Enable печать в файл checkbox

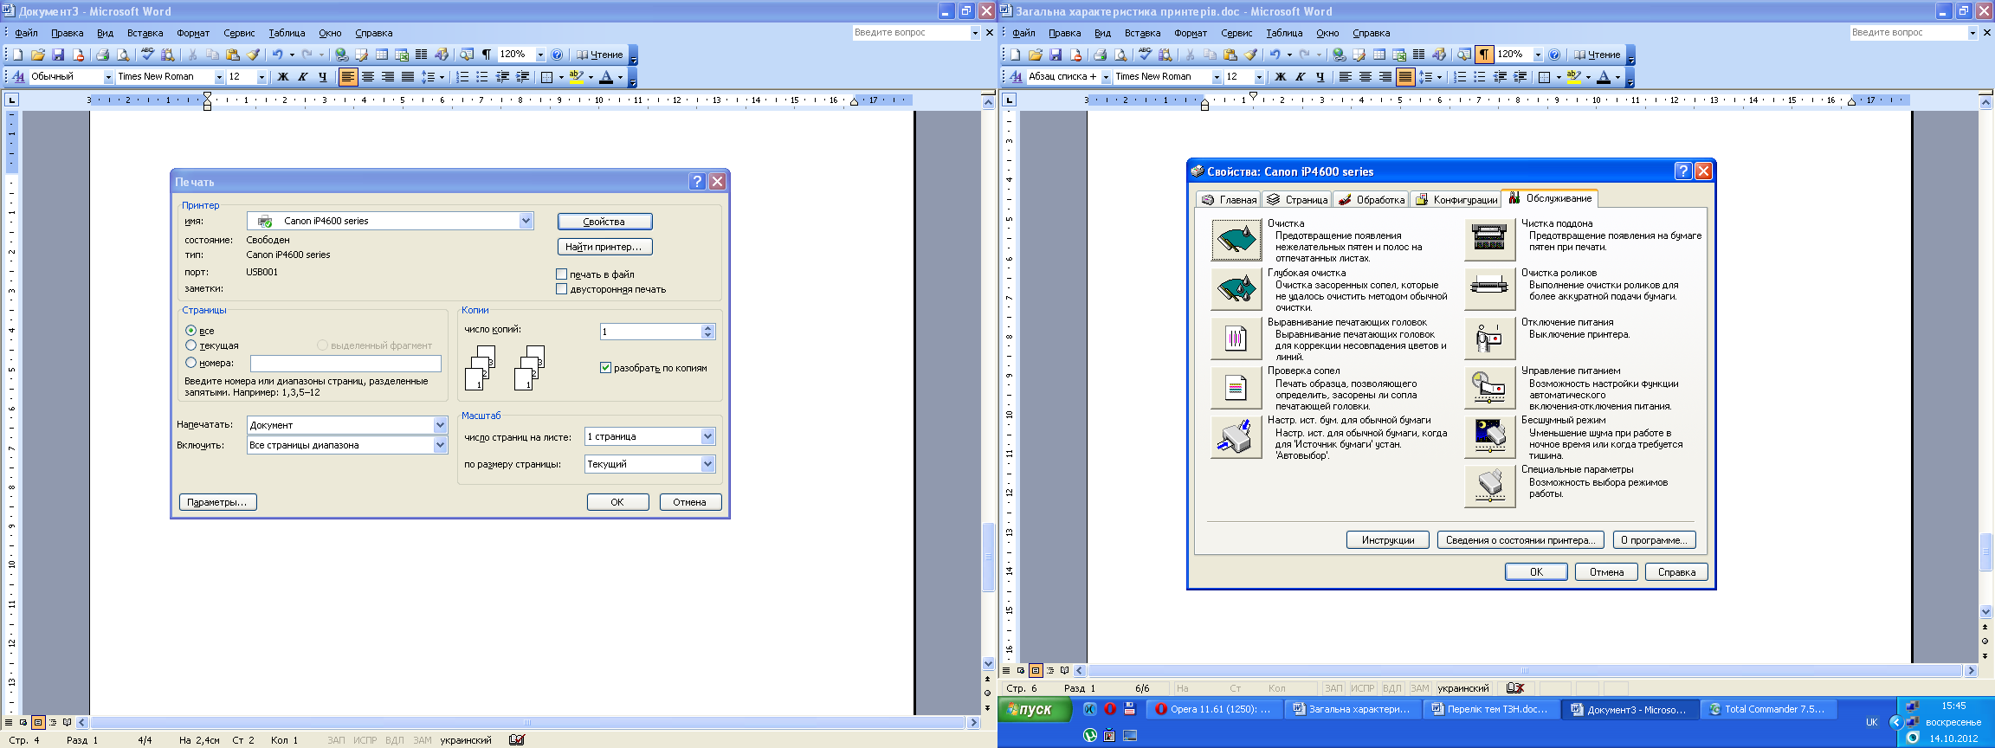click(561, 274)
